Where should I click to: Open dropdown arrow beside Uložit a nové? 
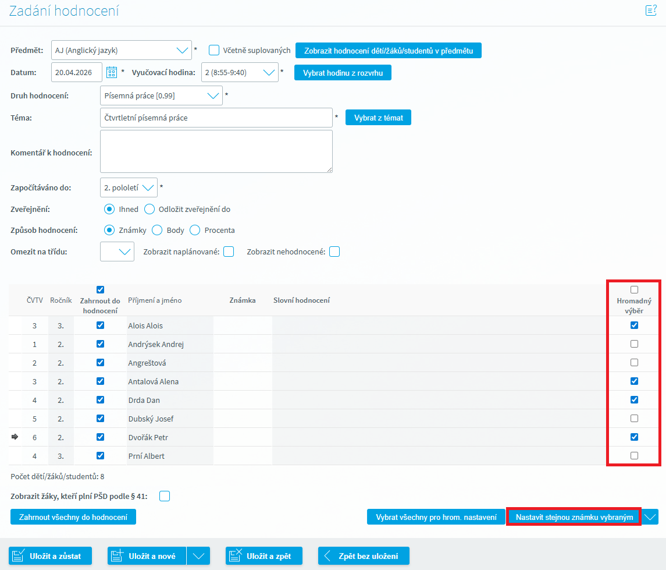tap(198, 556)
